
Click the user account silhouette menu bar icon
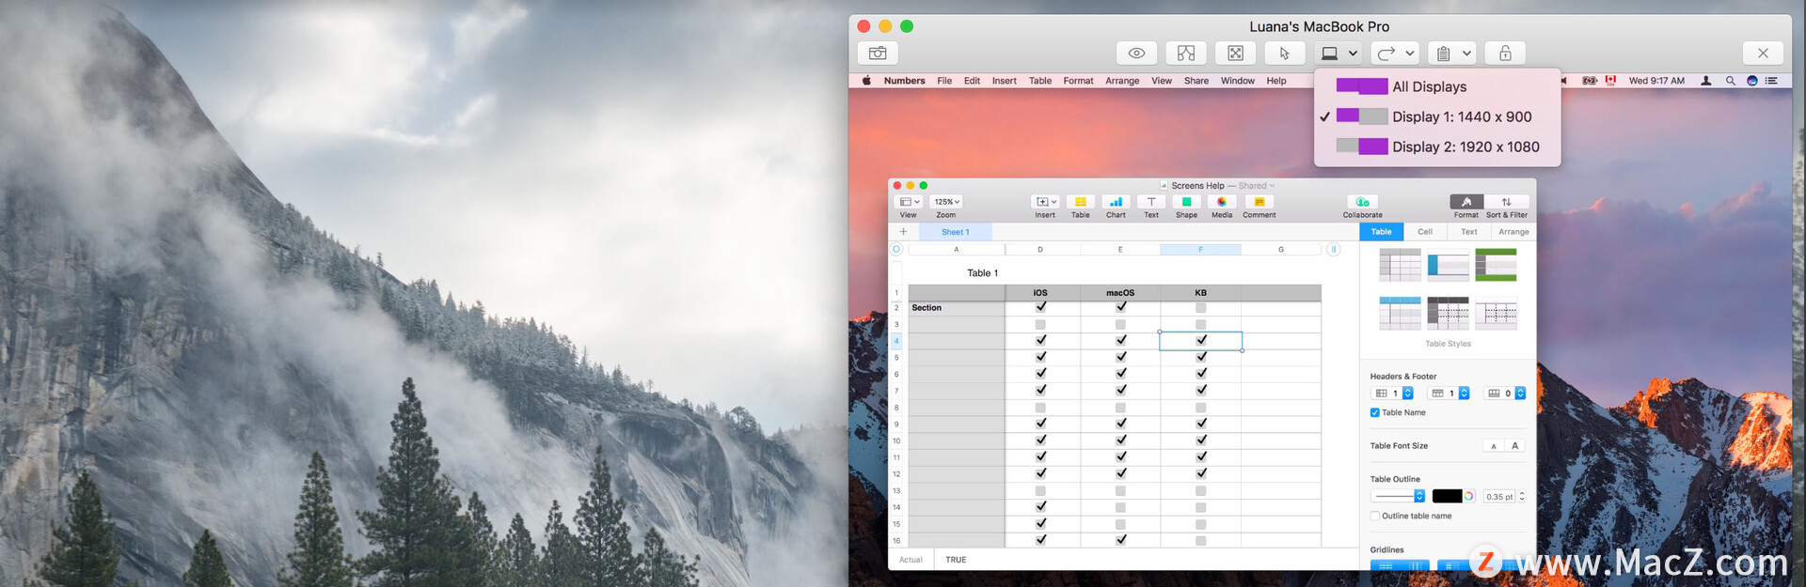click(x=1706, y=81)
